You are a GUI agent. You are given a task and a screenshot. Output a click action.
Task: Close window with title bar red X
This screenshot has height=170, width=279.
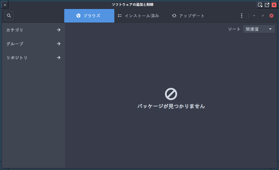tap(274, 5)
